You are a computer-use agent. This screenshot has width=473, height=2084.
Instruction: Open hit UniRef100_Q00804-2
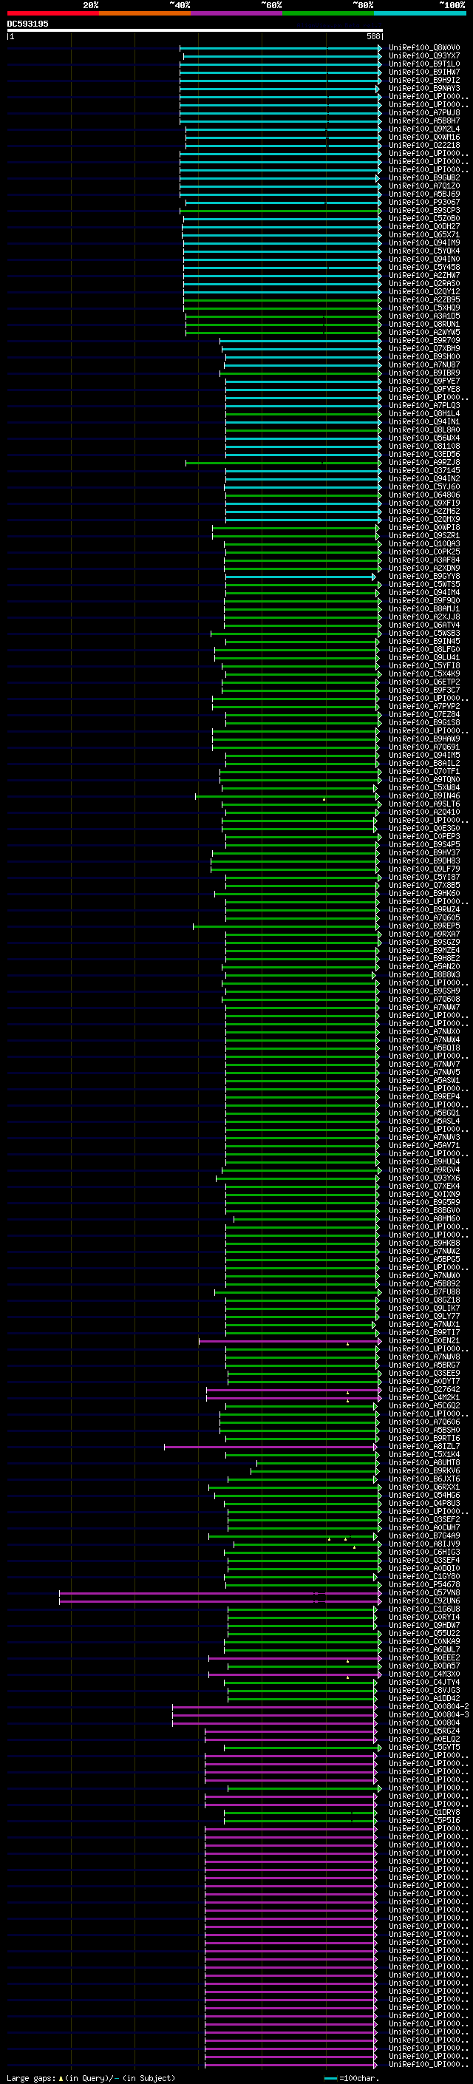[429, 1706]
